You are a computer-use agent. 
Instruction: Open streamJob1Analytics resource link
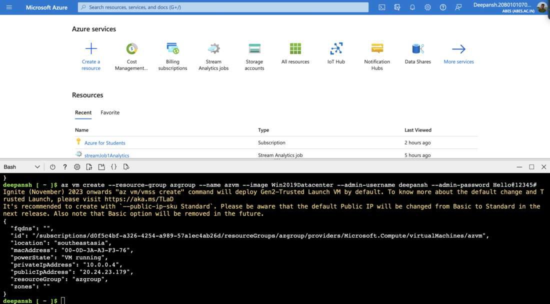pos(106,155)
